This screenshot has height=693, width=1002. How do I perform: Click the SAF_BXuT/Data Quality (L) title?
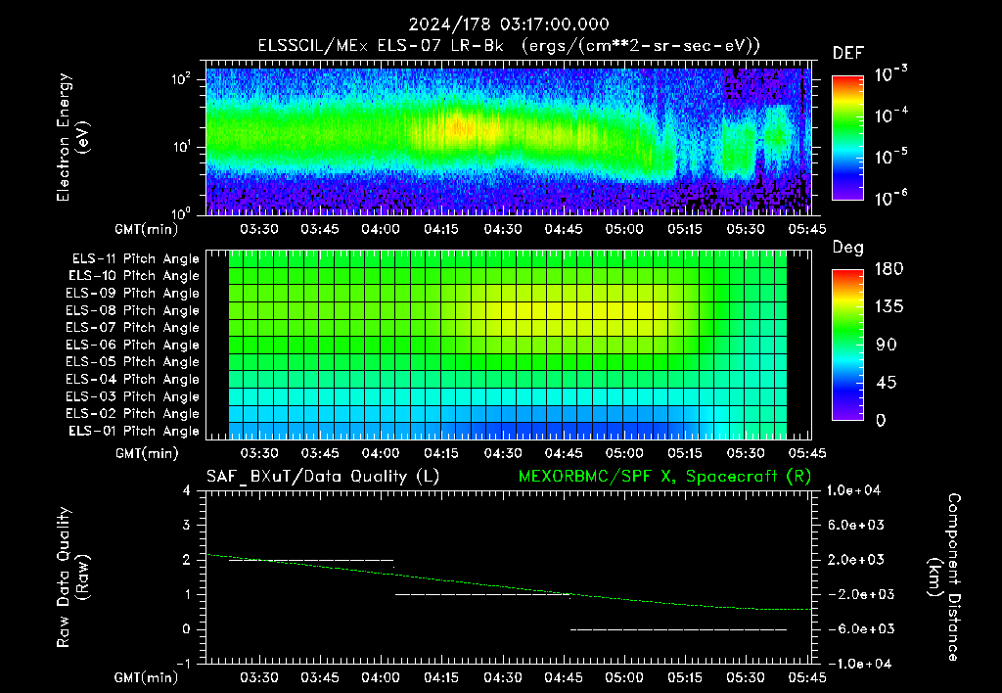tap(323, 477)
